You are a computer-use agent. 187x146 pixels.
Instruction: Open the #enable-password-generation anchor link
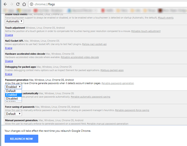[118, 83]
